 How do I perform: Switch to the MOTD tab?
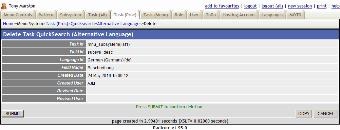click(x=295, y=15)
